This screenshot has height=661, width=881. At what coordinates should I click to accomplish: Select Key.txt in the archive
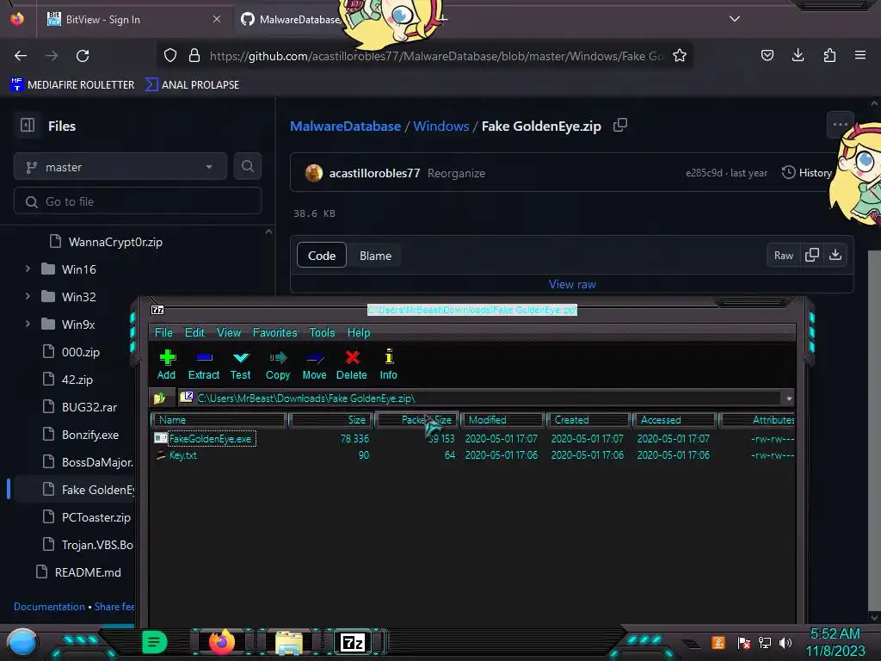click(183, 455)
